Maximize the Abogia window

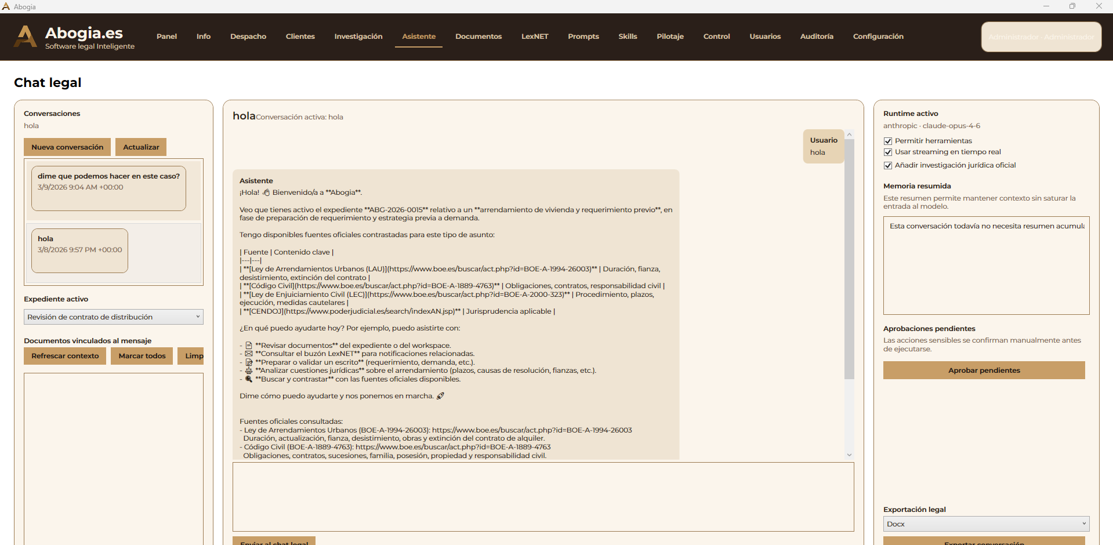(1072, 6)
